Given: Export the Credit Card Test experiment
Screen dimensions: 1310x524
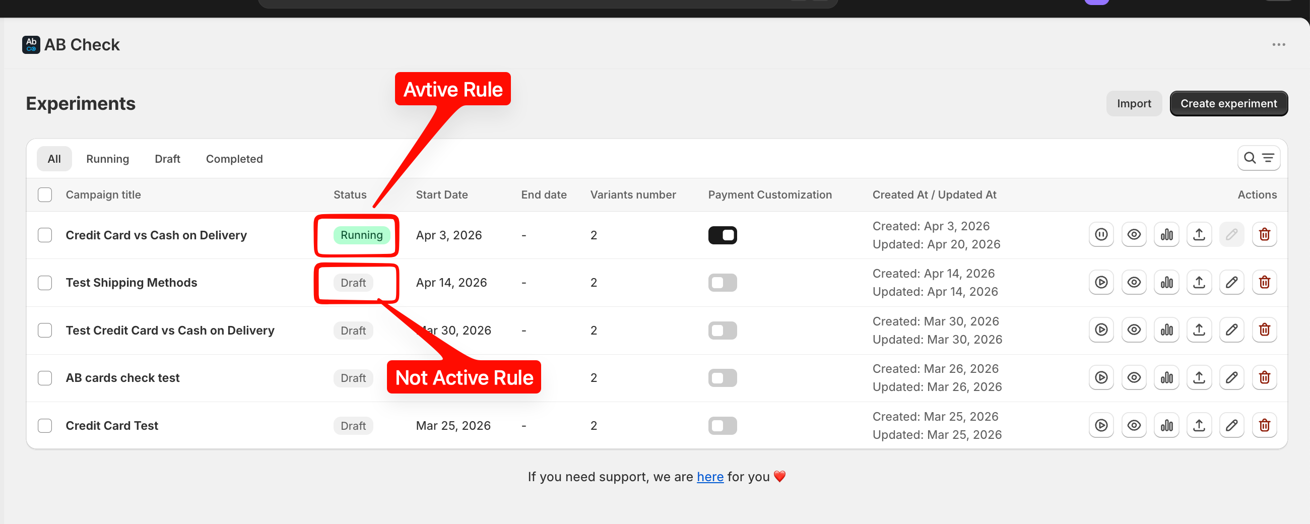Looking at the screenshot, I should point(1199,425).
